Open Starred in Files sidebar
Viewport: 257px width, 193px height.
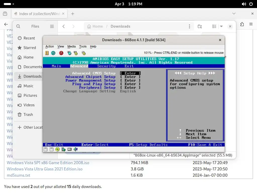tap(28, 47)
